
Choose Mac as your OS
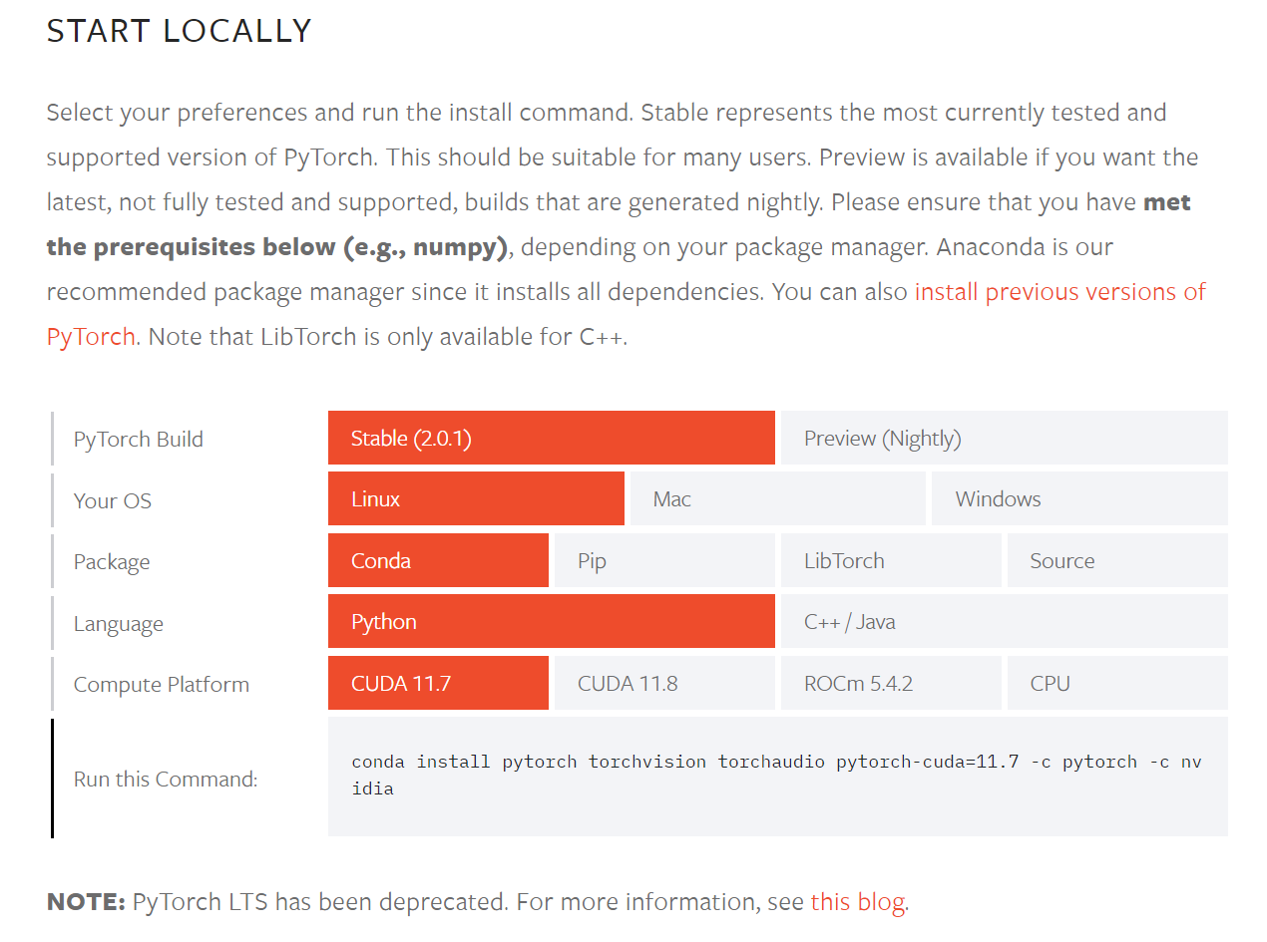777,498
